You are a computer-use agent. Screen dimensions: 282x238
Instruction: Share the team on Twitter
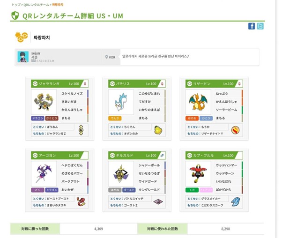coord(260,26)
